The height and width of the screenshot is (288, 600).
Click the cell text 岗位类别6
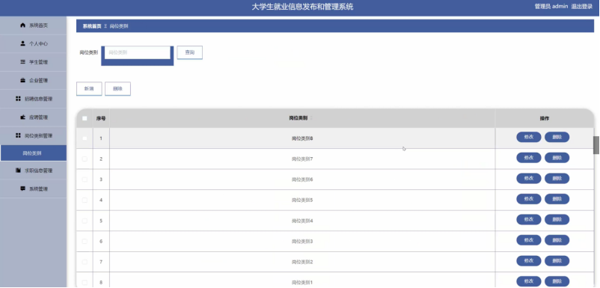click(x=302, y=180)
